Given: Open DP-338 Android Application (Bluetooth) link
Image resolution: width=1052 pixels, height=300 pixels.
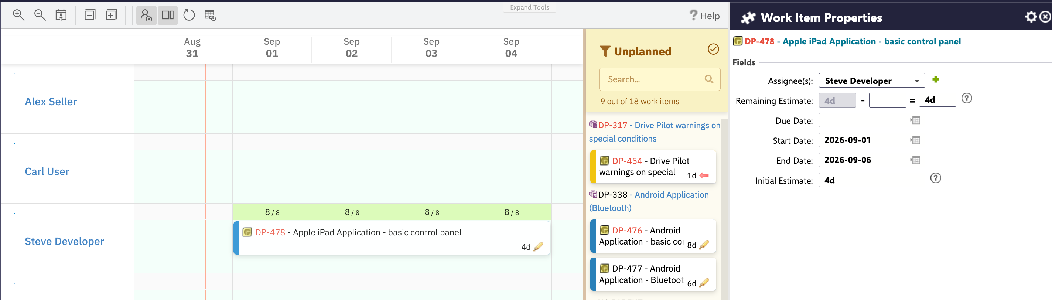Looking at the screenshot, I should point(649,201).
